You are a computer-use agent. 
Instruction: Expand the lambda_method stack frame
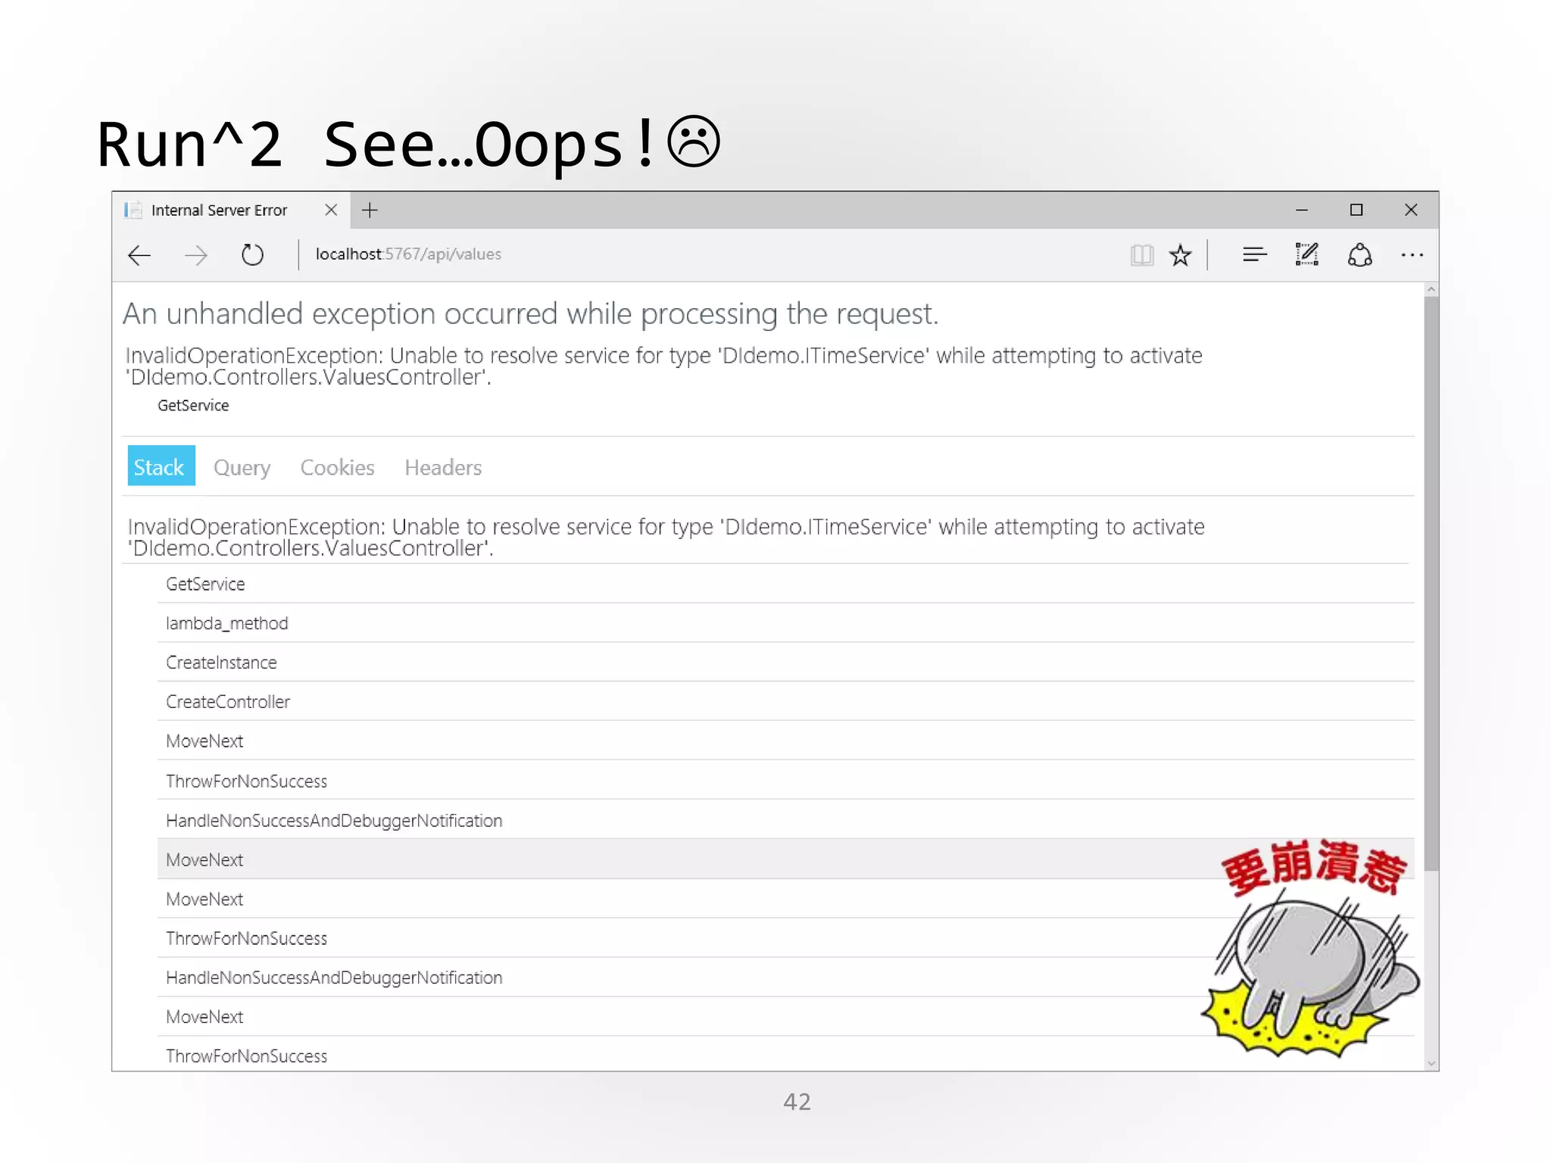[227, 623]
